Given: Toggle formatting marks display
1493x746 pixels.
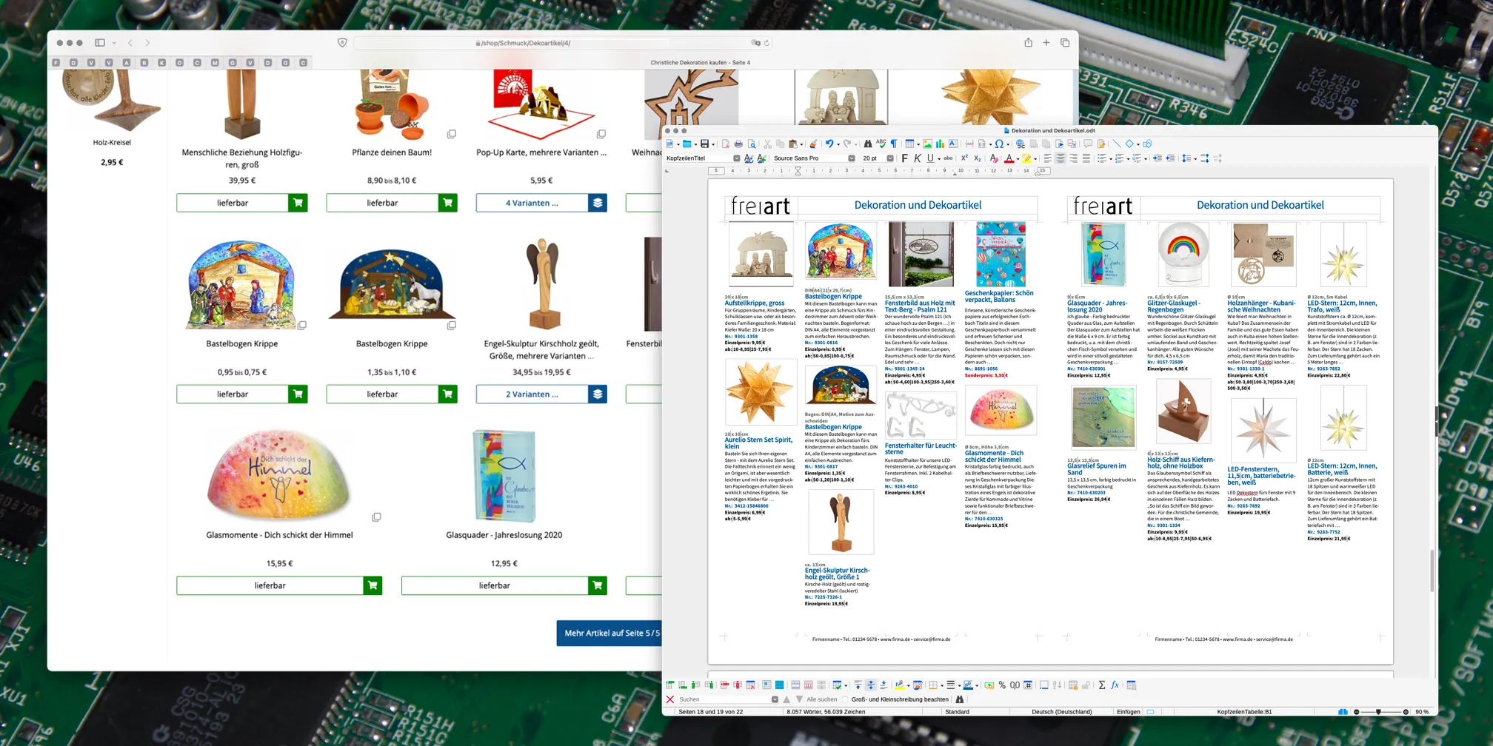Looking at the screenshot, I should pyautogui.click(x=894, y=145).
